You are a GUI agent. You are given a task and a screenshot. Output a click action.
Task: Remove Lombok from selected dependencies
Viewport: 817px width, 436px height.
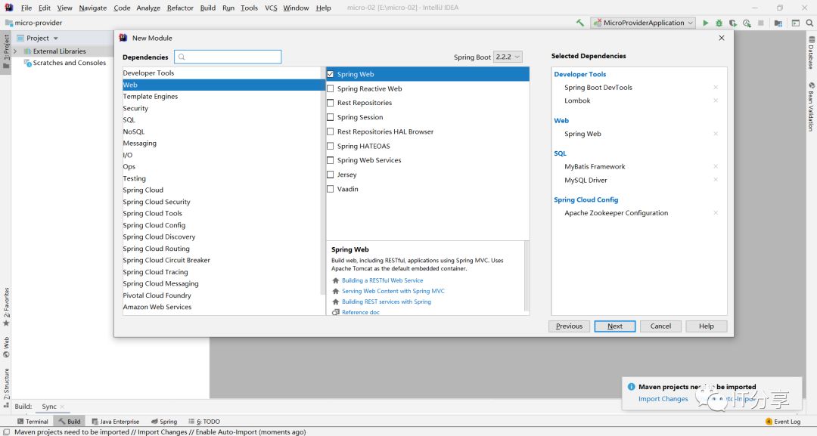pyautogui.click(x=716, y=100)
